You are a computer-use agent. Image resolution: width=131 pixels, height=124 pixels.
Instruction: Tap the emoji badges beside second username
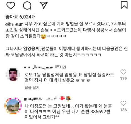tap(65, 99)
